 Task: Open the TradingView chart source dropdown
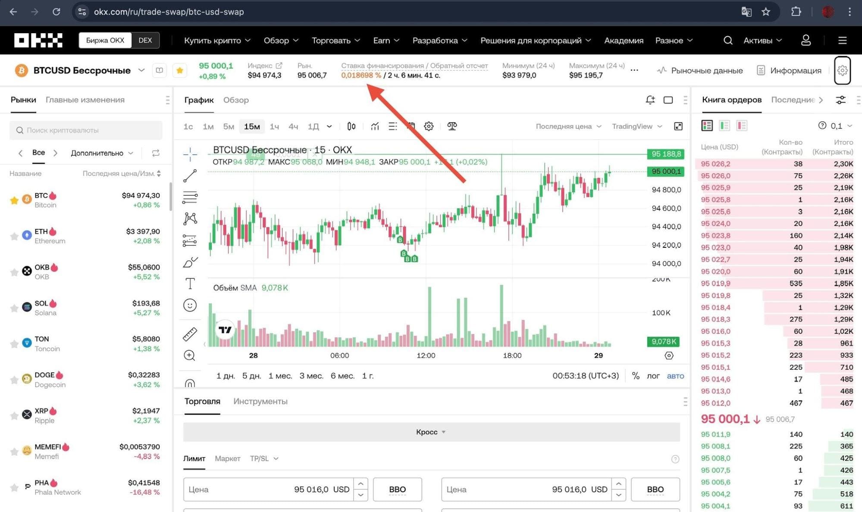pyautogui.click(x=636, y=126)
